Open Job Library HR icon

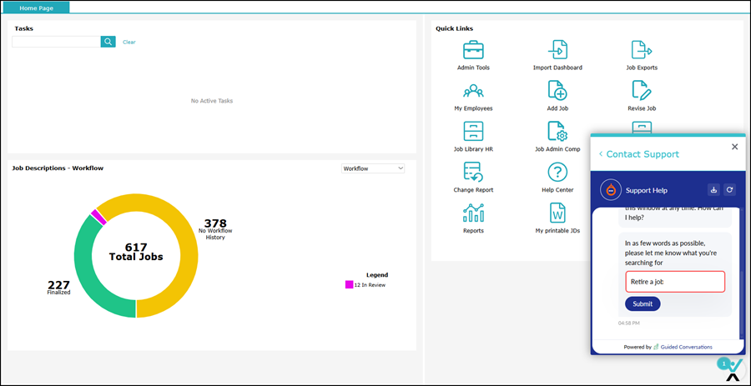[473, 132]
